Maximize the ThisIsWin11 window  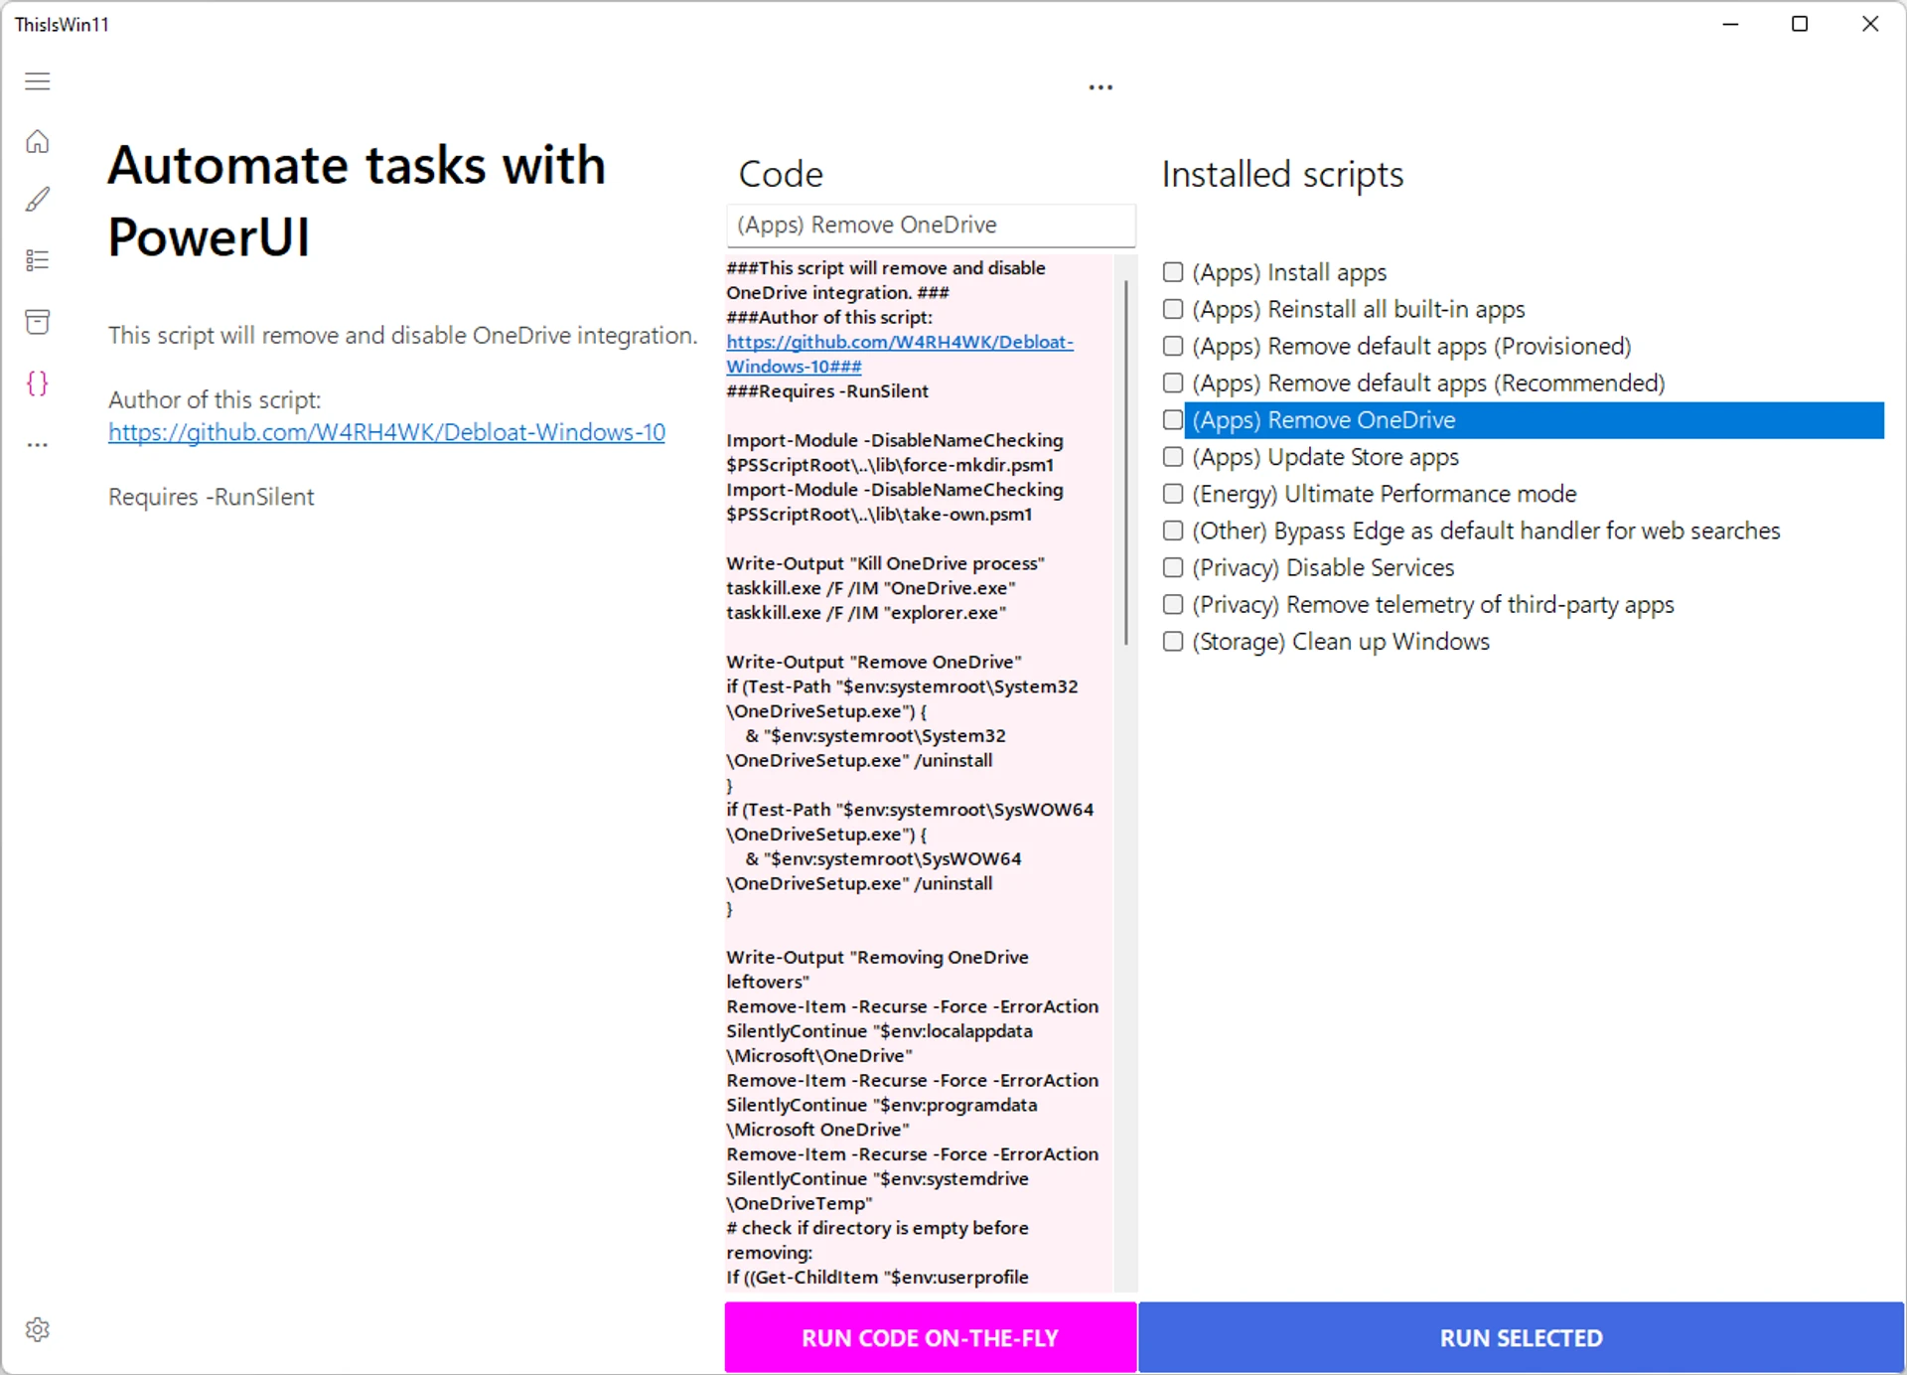click(1800, 24)
